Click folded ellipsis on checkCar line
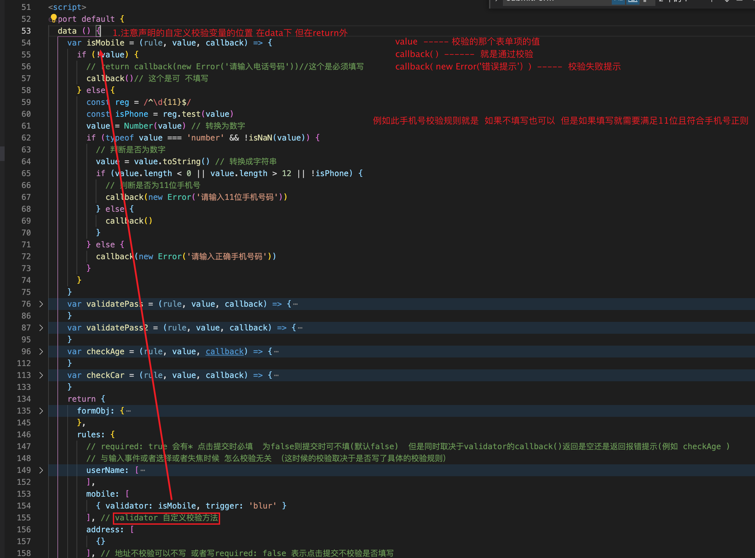Viewport: 755px width, 558px height. [x=277, y=375]
